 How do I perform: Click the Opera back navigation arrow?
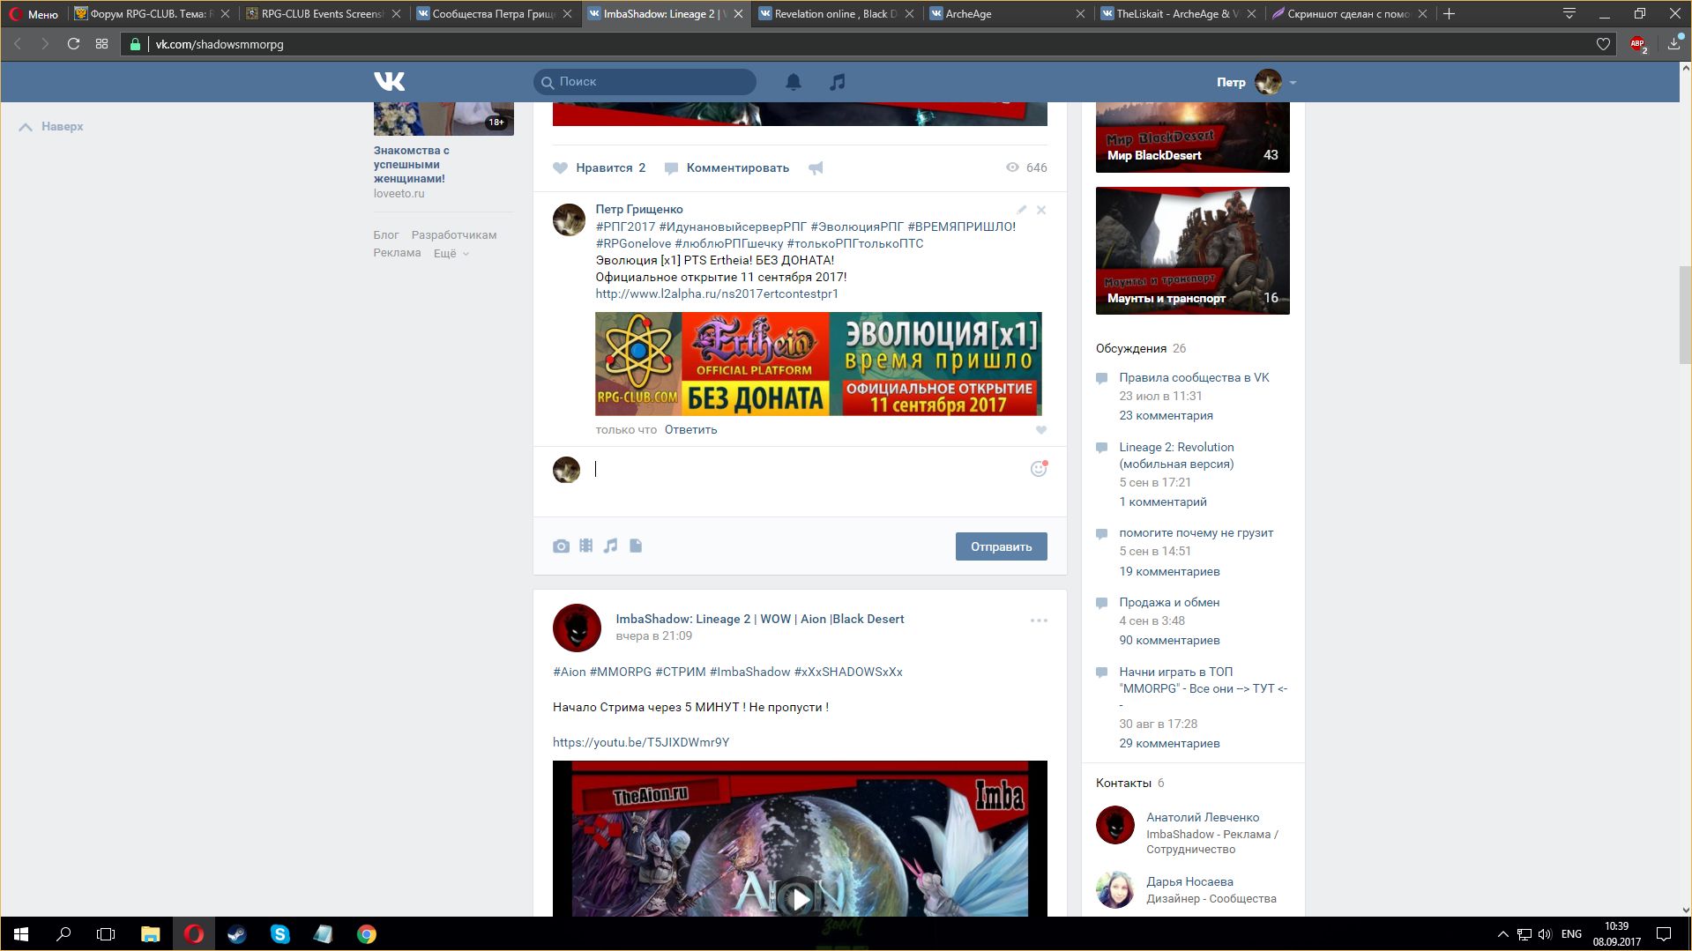pyautogui.click(x=18, y=44)
